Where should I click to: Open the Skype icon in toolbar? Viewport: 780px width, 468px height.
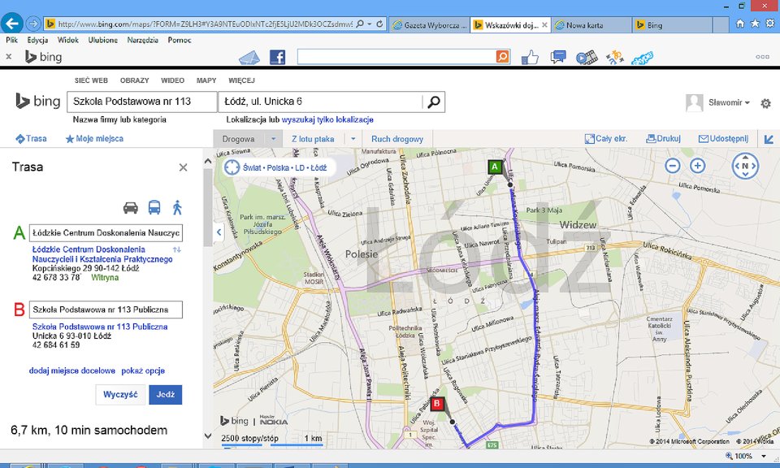(642, 58)
